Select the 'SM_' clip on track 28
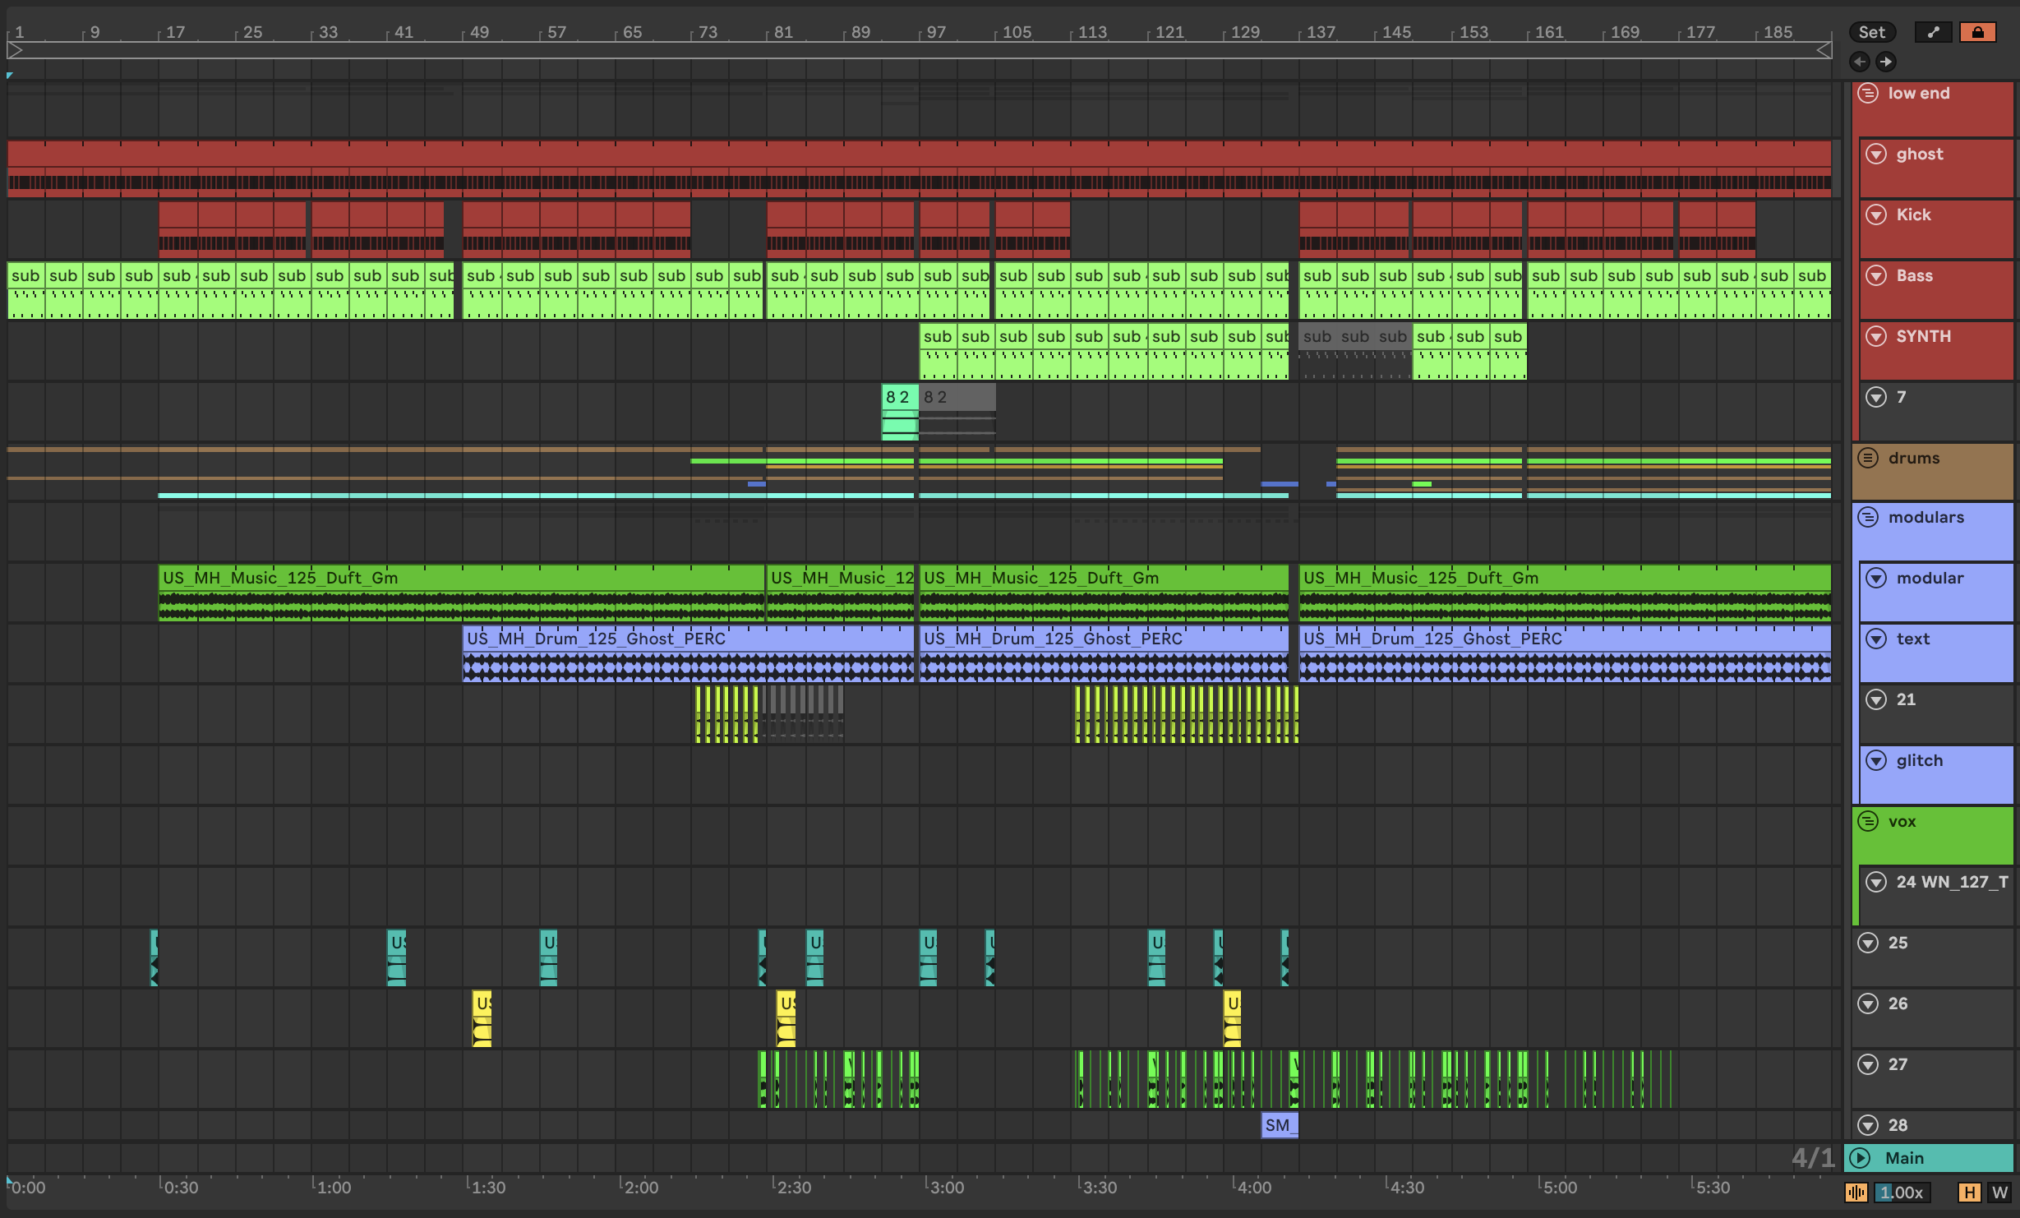 pyautogui.click(x=1280, y=1125)
